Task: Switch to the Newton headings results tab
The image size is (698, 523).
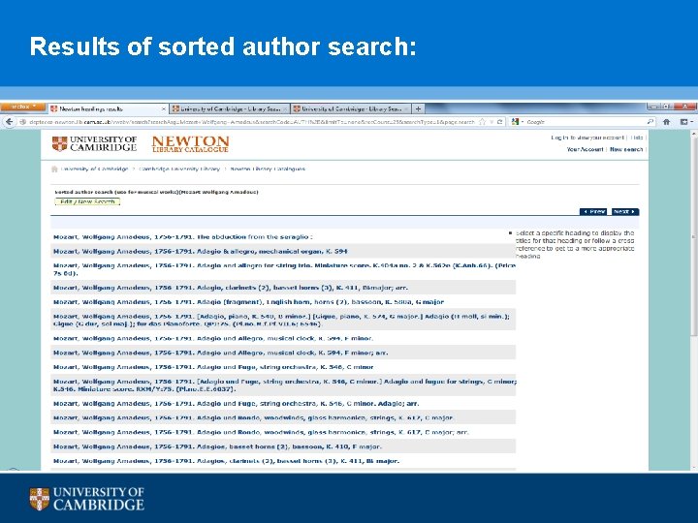Action: click(x=107, y=108)
